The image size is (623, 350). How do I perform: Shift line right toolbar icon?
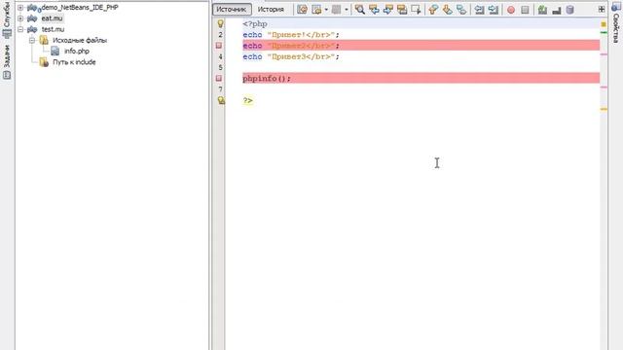coord(494,10)
